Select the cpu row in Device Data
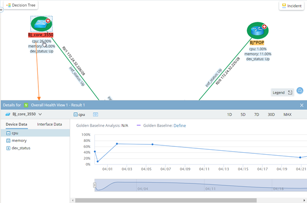 pyautogui.click(x=35, y=133)
